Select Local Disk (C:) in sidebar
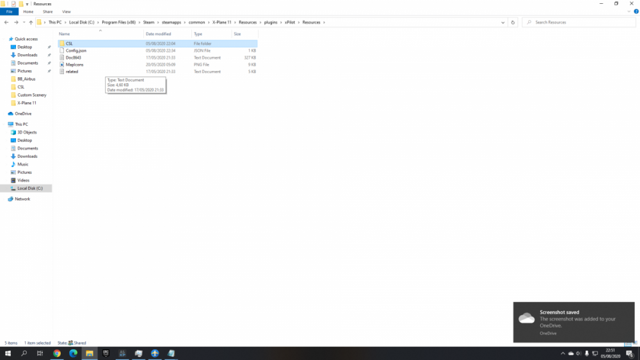Viewport: 640px width, 360px height. pyautogui.click(x=29, y=188)
